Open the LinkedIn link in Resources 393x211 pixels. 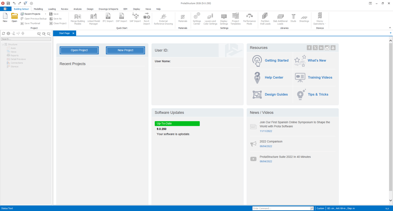point(321,48)
